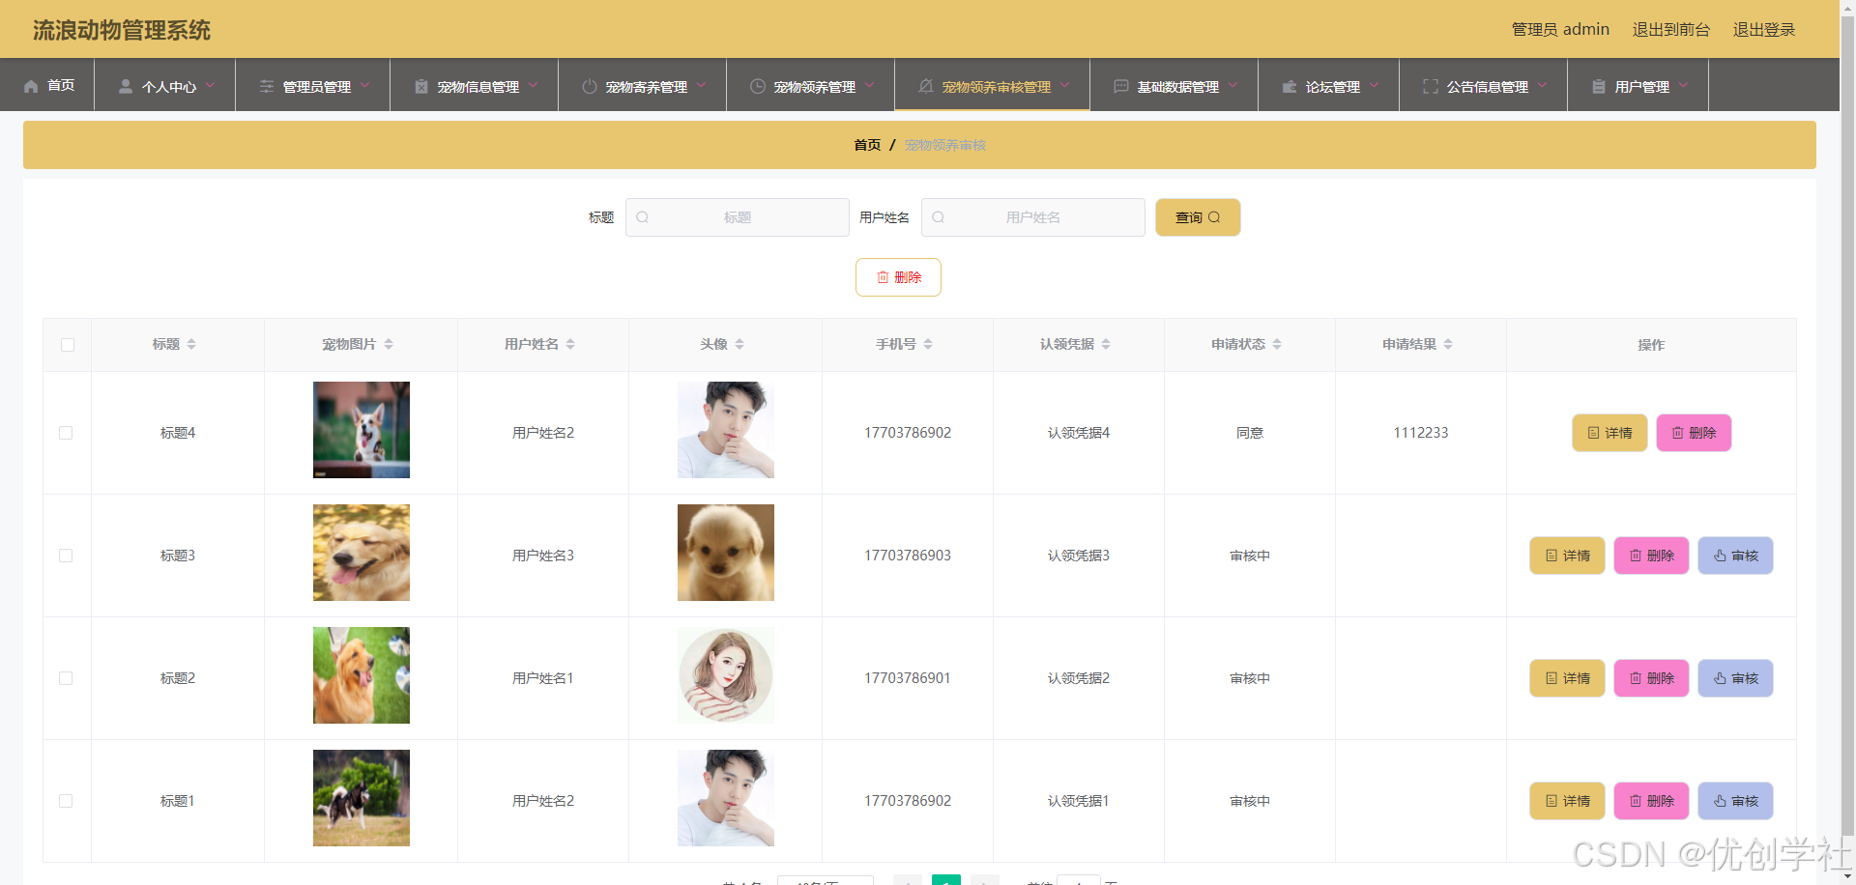Screen dimensions: 1856x885
Task: Click the chat icon for 基础数据管理
Action: coord(1121,86)
